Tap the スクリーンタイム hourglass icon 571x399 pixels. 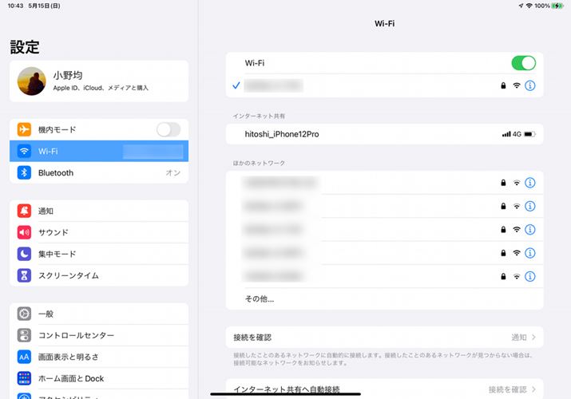coord(24,275)
